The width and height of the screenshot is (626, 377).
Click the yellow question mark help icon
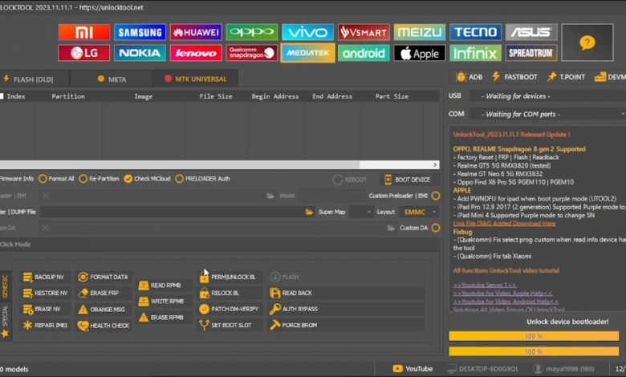587,43
